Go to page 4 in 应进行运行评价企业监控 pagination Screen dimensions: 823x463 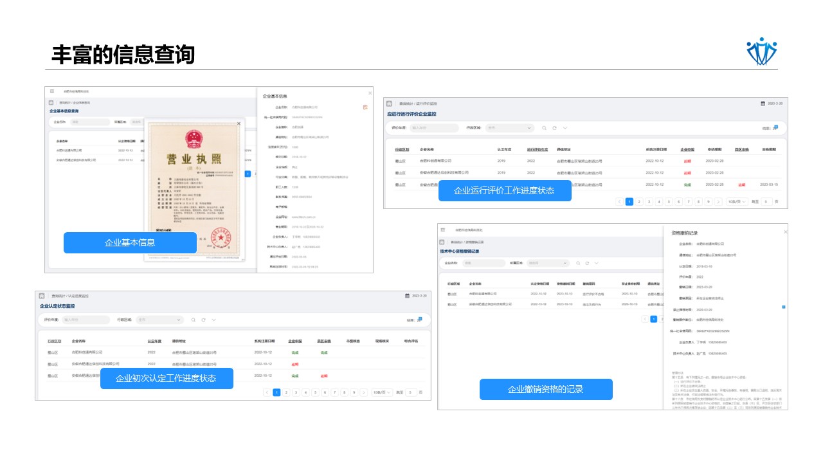[659, 201]
